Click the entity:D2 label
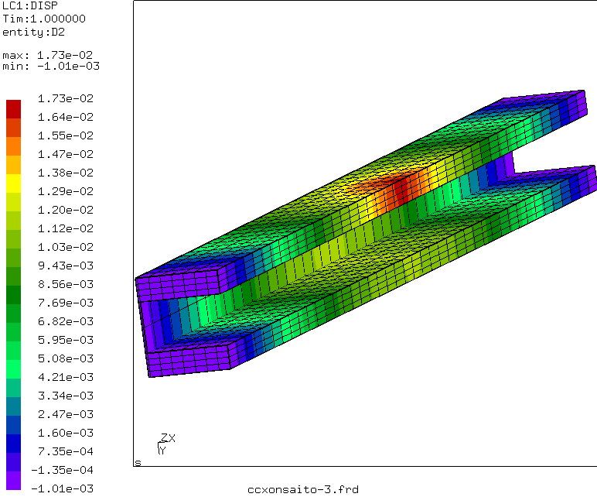Viewport: 597px width, 497px height. coord(33,32)
